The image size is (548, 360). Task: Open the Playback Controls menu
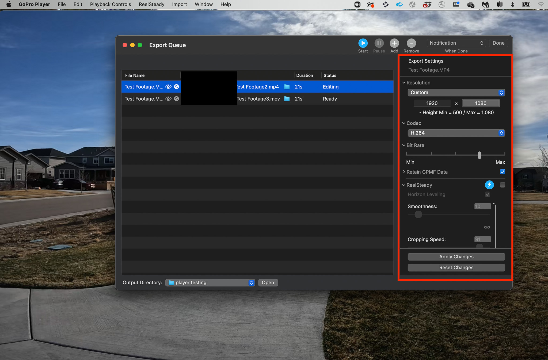point(111,4)
